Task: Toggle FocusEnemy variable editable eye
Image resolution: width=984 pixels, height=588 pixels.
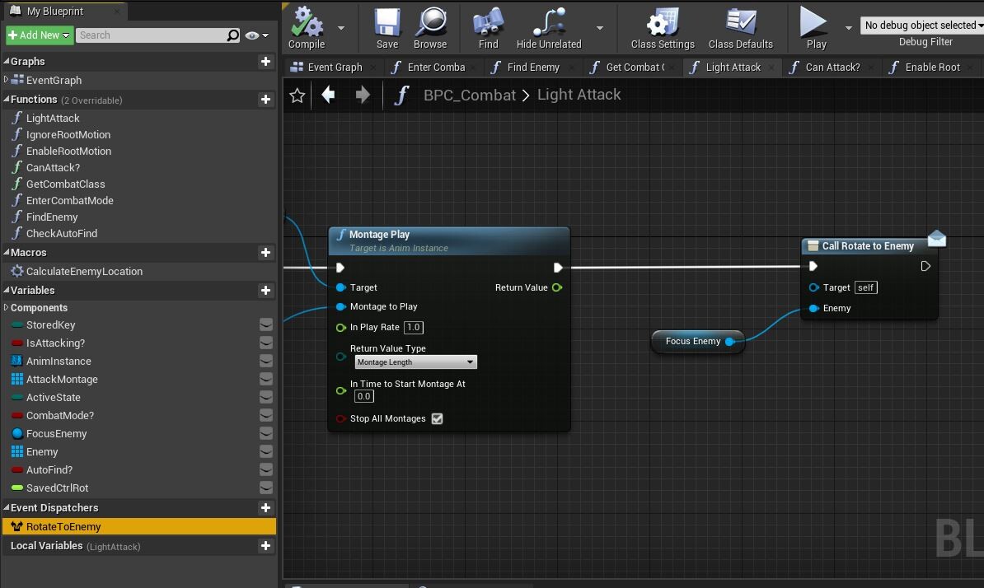Action: coord(266,433)
